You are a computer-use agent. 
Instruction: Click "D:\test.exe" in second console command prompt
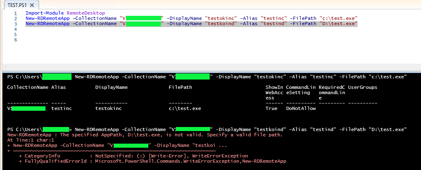(x=388, y=129)
